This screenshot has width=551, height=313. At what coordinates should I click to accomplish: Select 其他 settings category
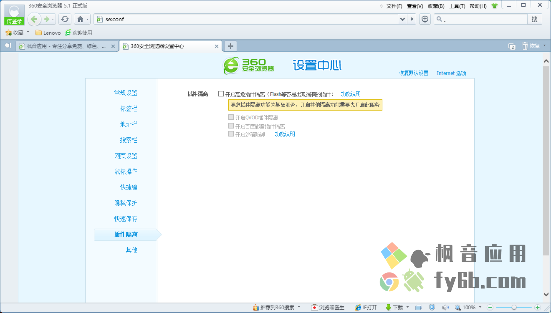132,250
